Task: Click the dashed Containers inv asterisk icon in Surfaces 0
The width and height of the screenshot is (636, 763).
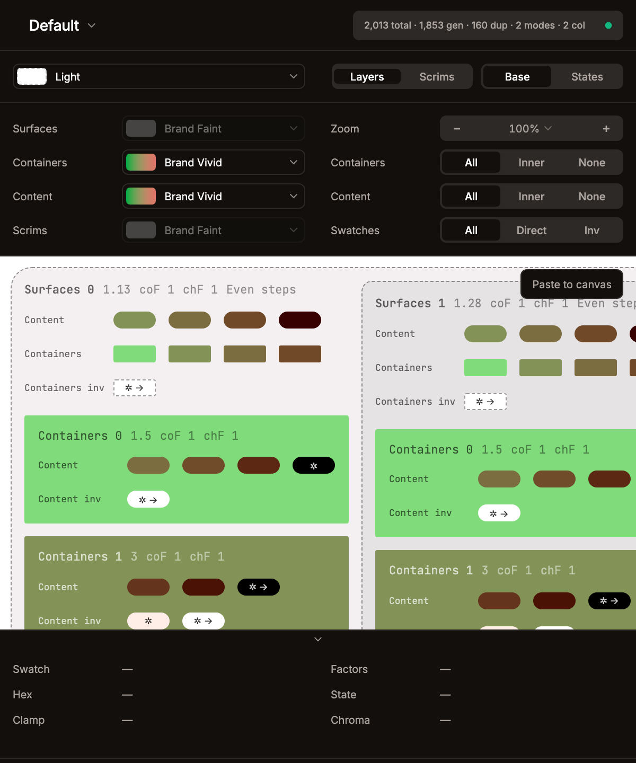Action: 134,387
